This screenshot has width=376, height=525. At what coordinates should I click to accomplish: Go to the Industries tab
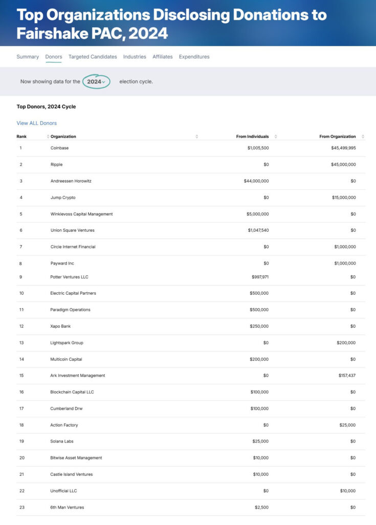pos(135,57)
